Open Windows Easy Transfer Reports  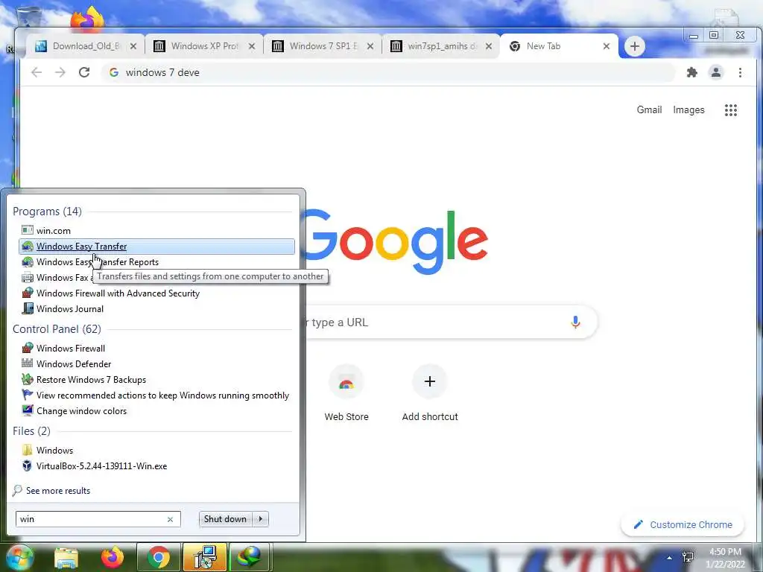tap(98, 261)
